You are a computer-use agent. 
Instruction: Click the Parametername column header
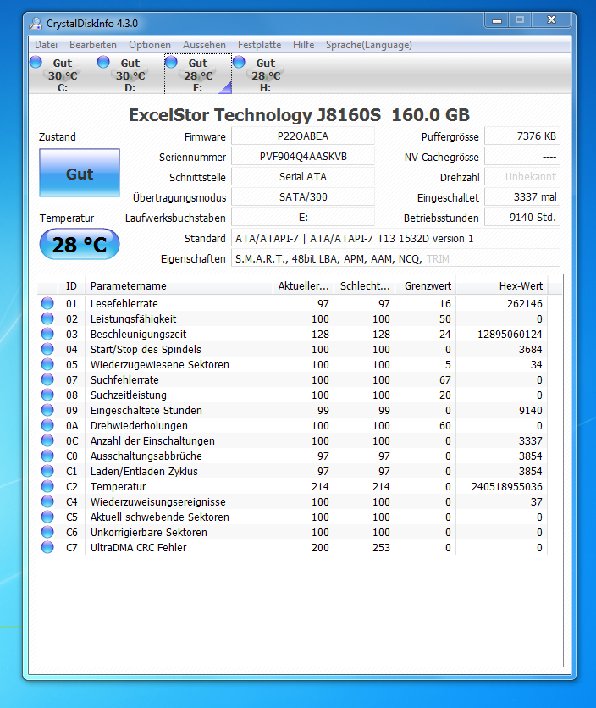179,285
